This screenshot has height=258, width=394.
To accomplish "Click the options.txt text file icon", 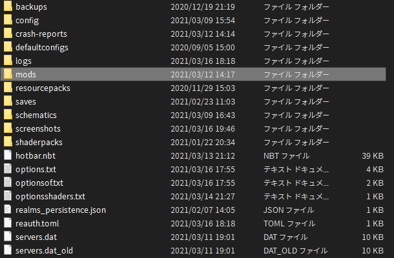I will point(8,169).
